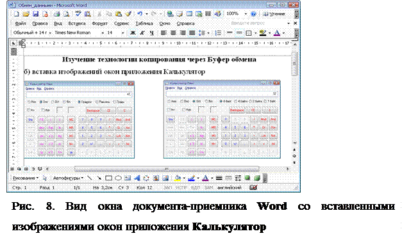Expand the borders dropdown arrow
402x245 pixels.
coord(255,33)
